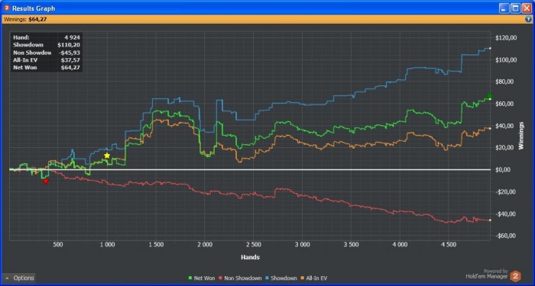Click the red down-arrow marker on the graph
Viewport: 535px width, 286px height.
(46, 182)
